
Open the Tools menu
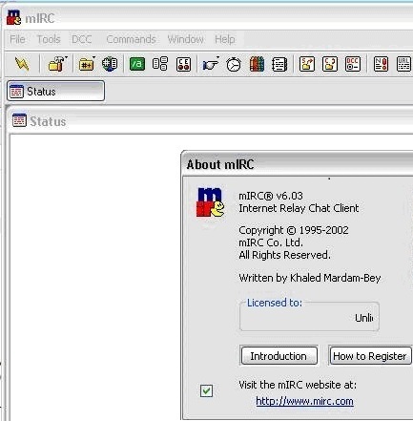49,39
